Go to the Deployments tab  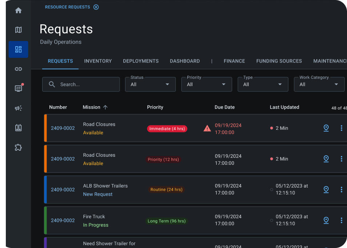click(141, 61)
